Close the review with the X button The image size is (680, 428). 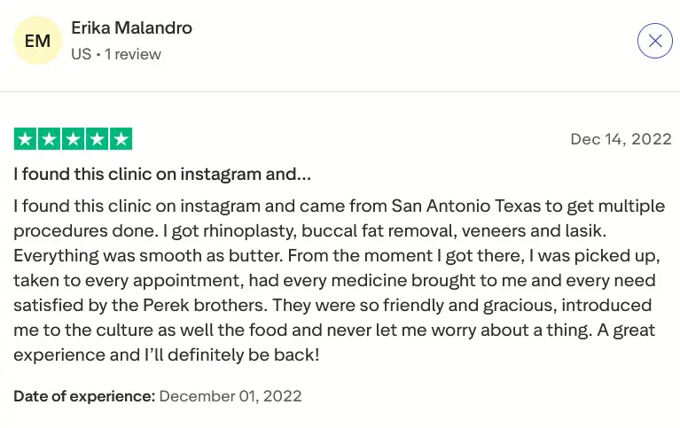point(654,41)
